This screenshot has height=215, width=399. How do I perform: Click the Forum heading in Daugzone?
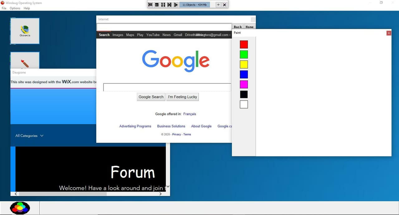(x=133, y=172)
